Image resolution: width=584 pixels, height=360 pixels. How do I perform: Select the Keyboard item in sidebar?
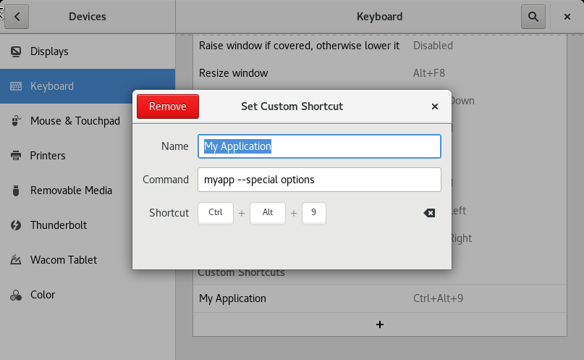point(87,86)
